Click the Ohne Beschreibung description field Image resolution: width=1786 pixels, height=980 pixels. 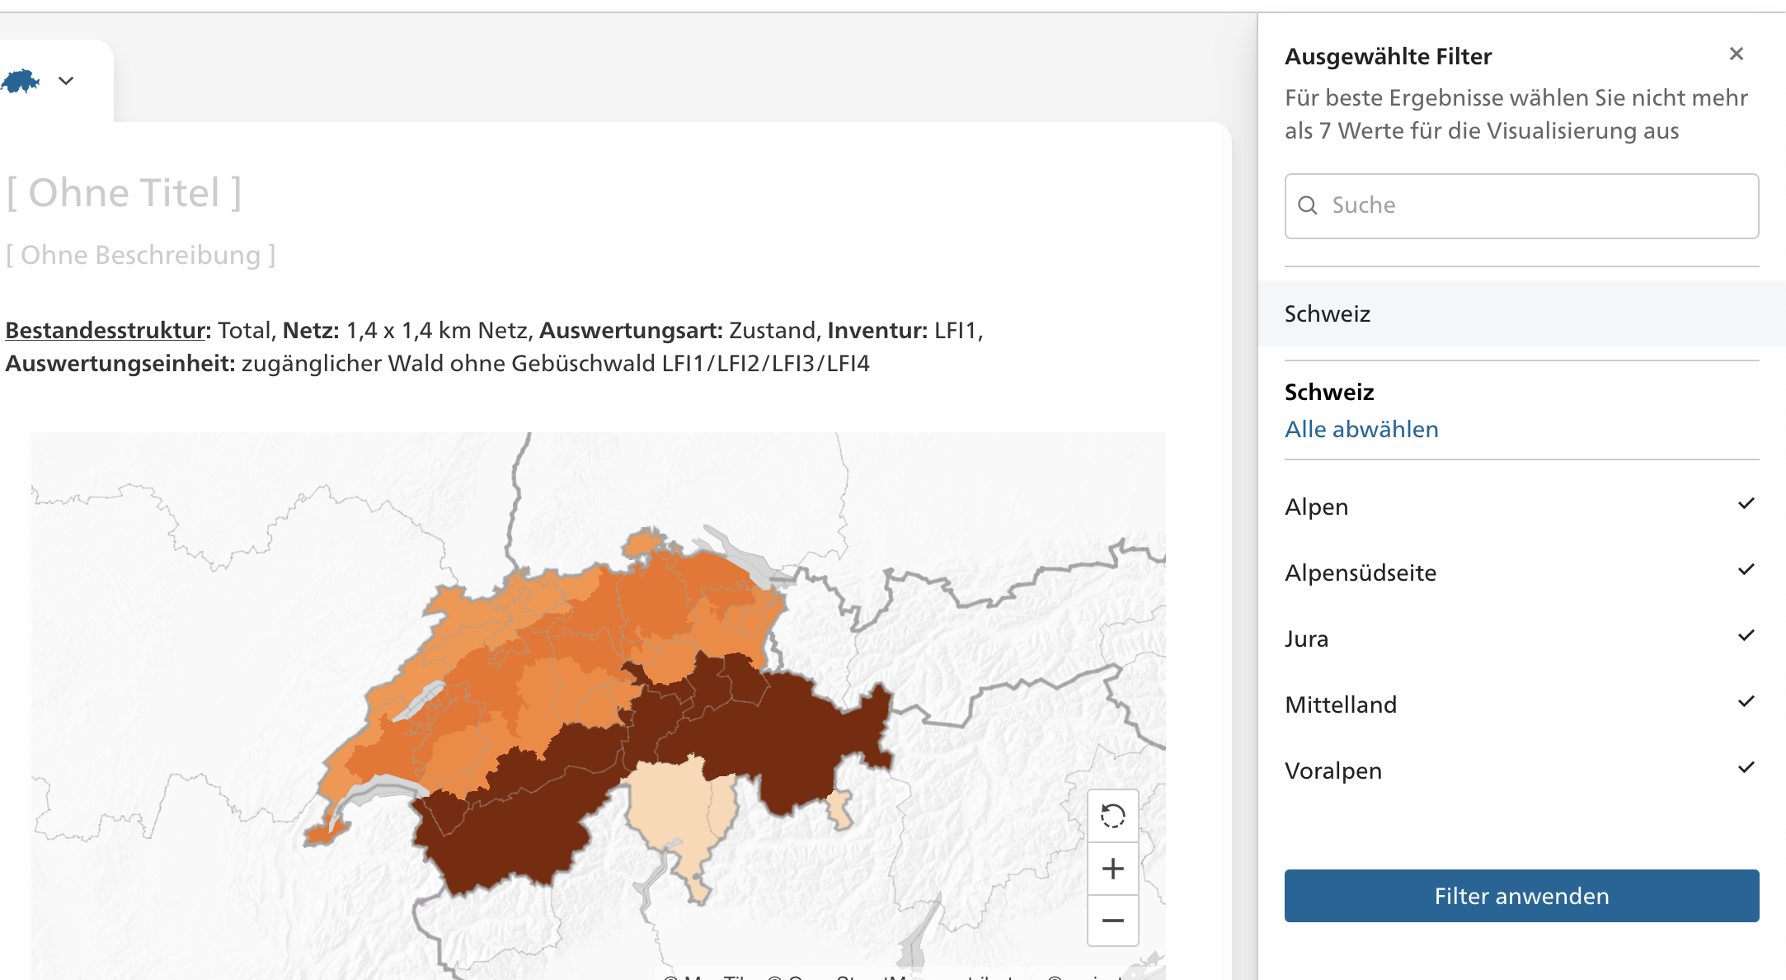(x=140, y=254)
